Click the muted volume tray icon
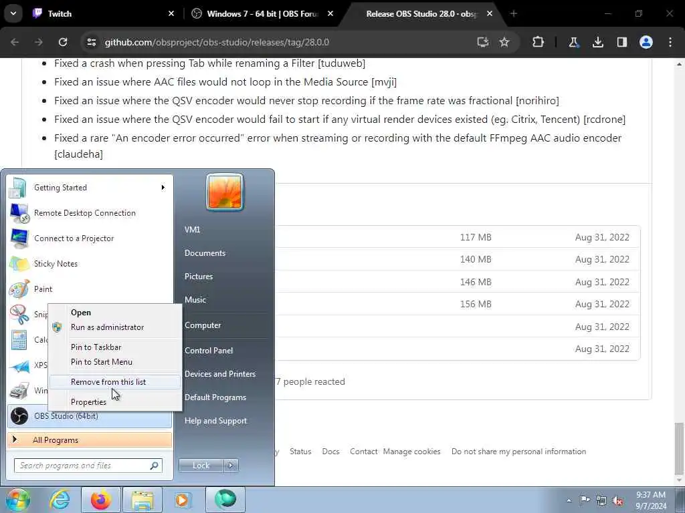Image resolution: width=685 pixels, height=513 pixels. point(617,501)
